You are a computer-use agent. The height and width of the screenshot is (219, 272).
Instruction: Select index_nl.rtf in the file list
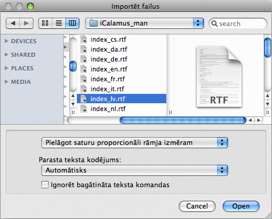tap(121, 109)
